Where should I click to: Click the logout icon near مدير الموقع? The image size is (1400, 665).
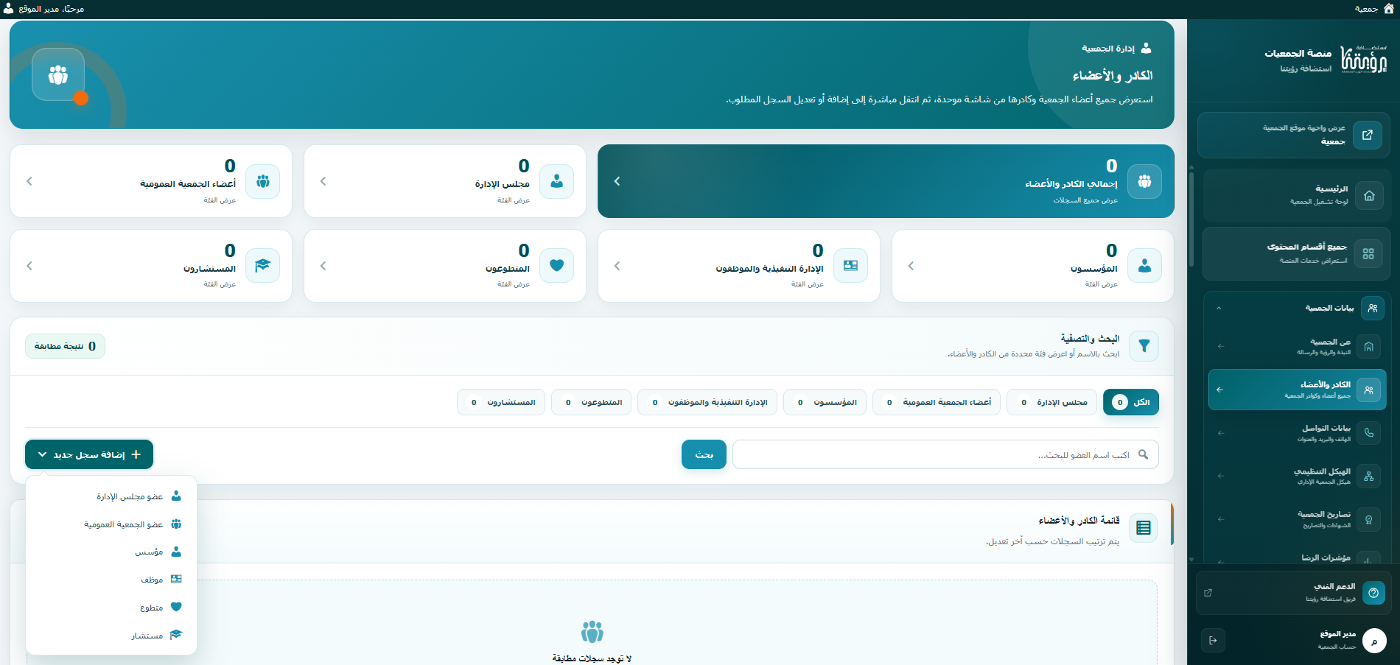coord(1213,640)
